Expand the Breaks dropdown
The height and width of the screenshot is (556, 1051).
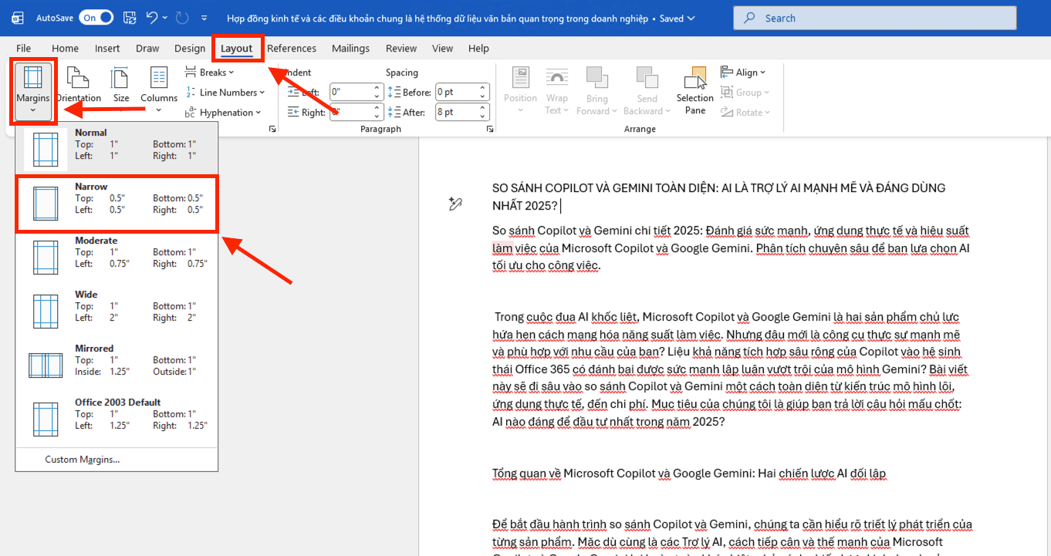[209, 72]
